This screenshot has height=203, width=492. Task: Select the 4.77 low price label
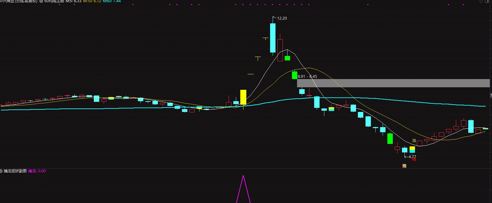coord(412,157)
